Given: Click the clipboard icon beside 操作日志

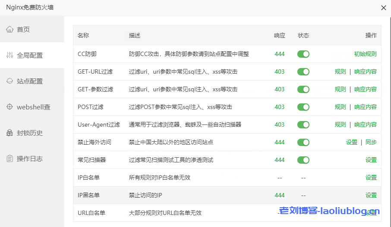Looking at the screenshot, I should [x=9, y=159].
